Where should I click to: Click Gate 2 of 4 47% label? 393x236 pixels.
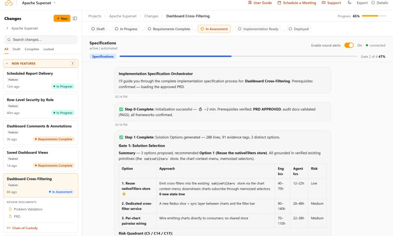click(x=373, y=57)
